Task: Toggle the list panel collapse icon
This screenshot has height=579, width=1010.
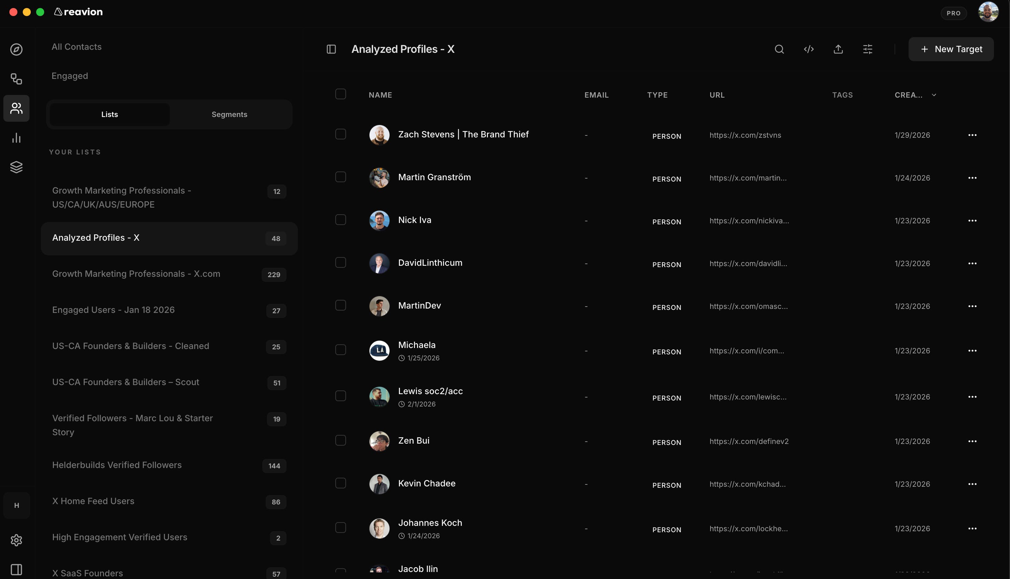Action: pos(331,49)
